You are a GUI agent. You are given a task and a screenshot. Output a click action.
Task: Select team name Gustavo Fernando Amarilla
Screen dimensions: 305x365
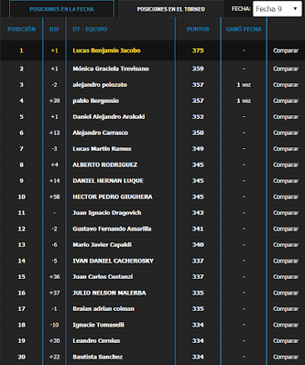112,229
